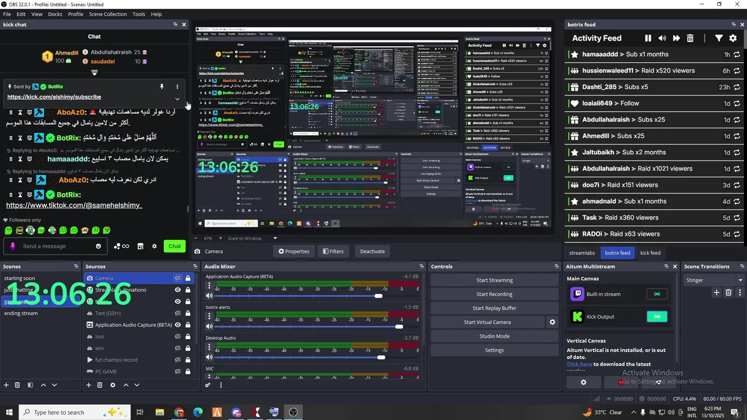
Task: Open Application Audio Capture mixer options dots
Action: pos(210,286)
